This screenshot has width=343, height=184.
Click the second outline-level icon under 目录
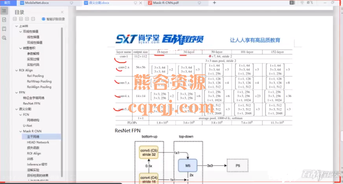click(21, 19)
